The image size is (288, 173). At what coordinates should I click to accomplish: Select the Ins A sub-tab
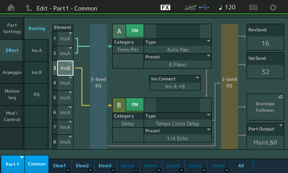coord(37,50)
